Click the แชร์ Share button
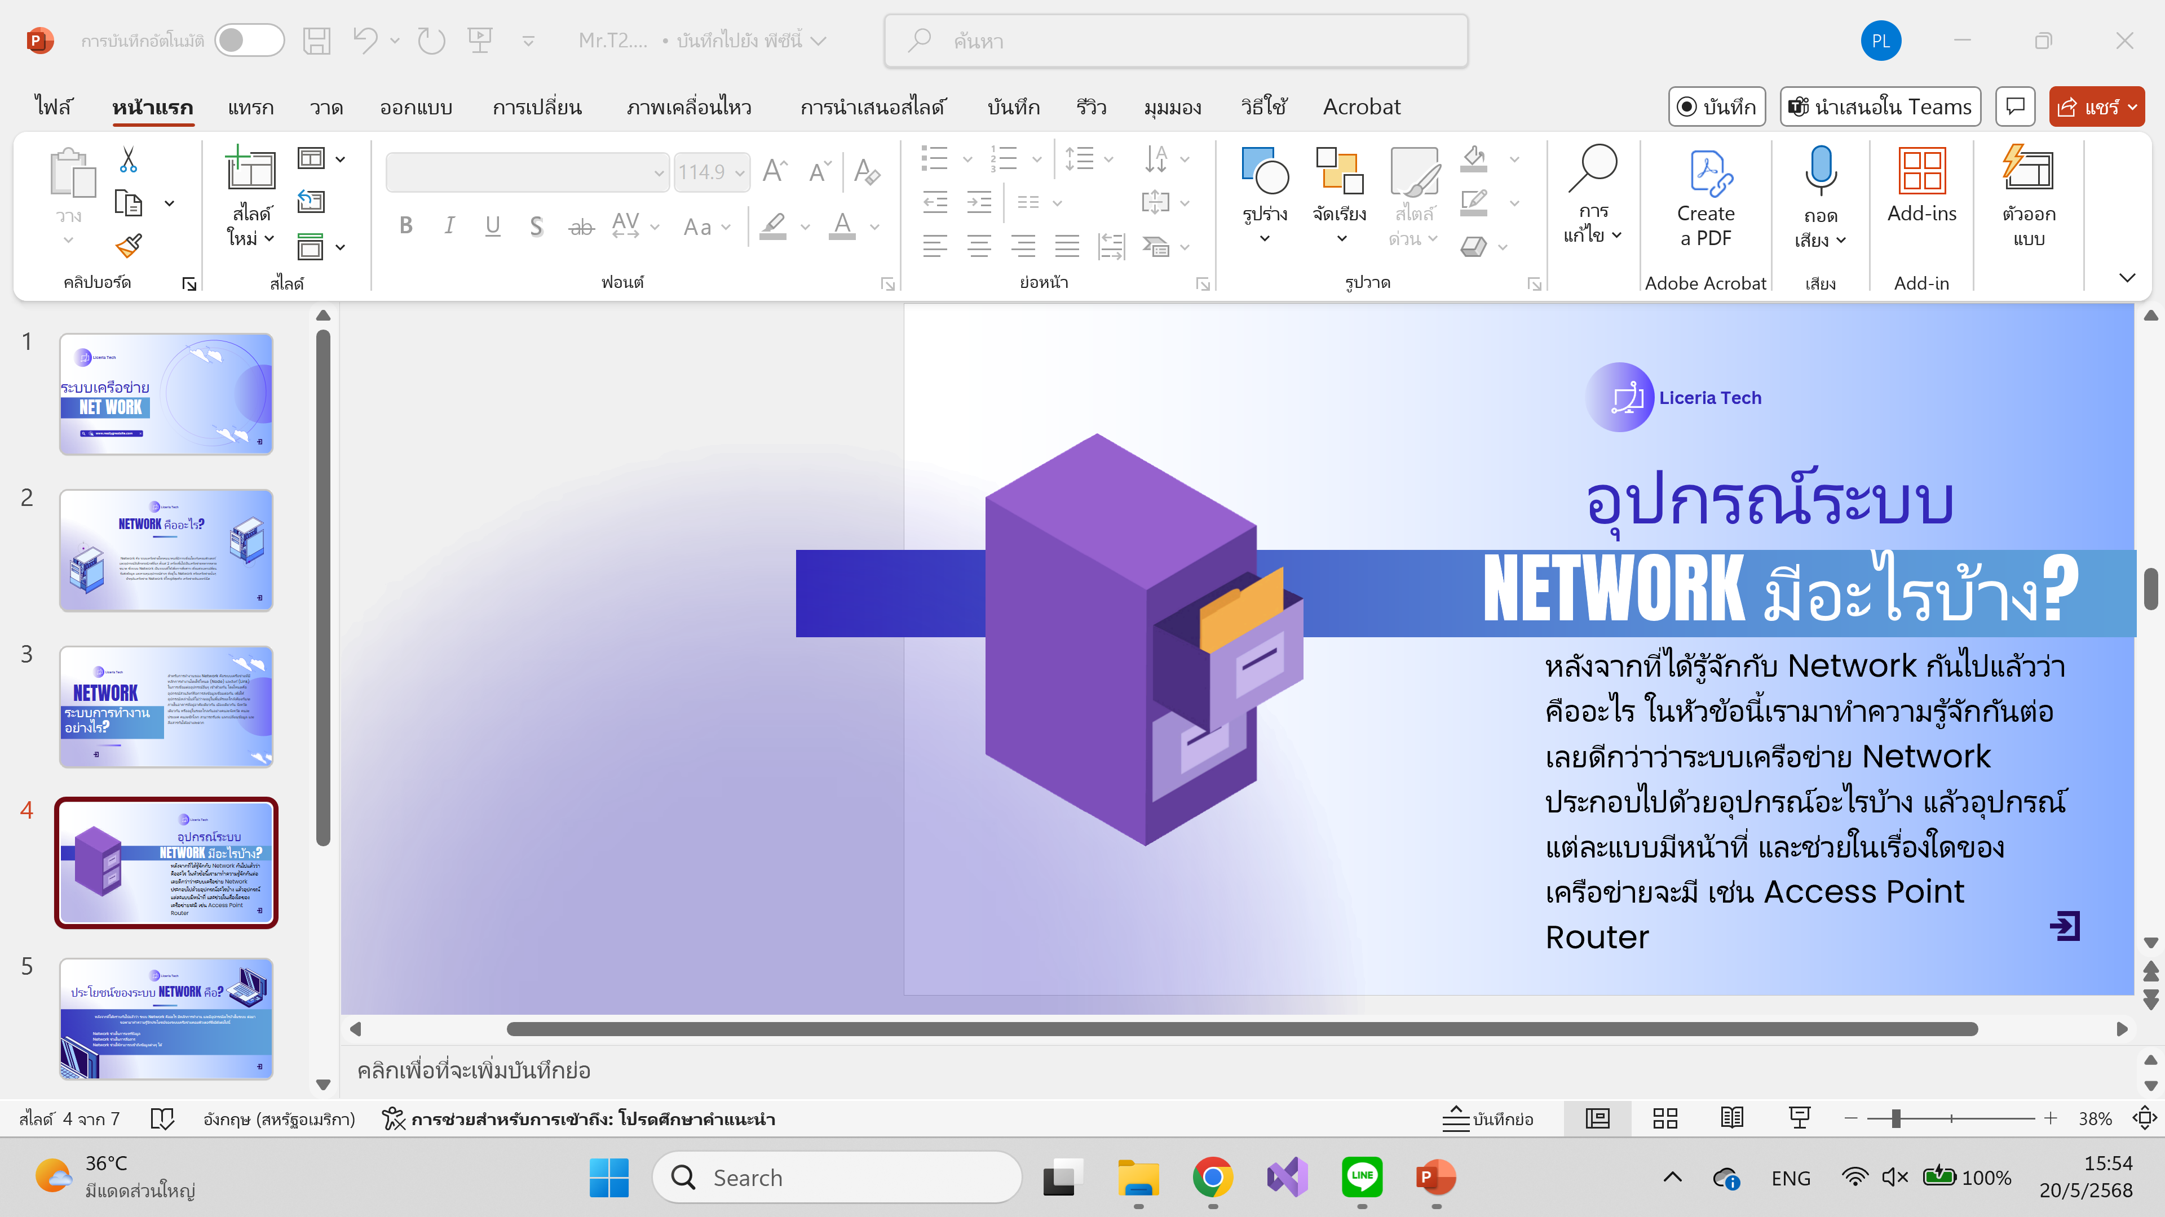 click(x=2096, y=106)
